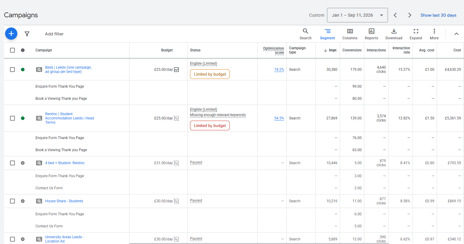Open the date range dropdown Jan 1 – Sep 11, 2026
464x244 pixels.
coord(357,15)
